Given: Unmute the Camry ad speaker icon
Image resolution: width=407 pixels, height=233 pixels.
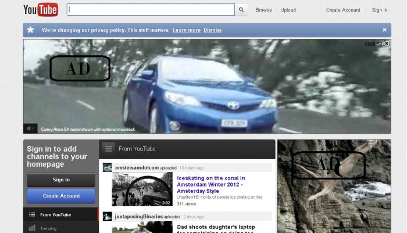Looking at the screenshot, I should click(x=30, y=128).
